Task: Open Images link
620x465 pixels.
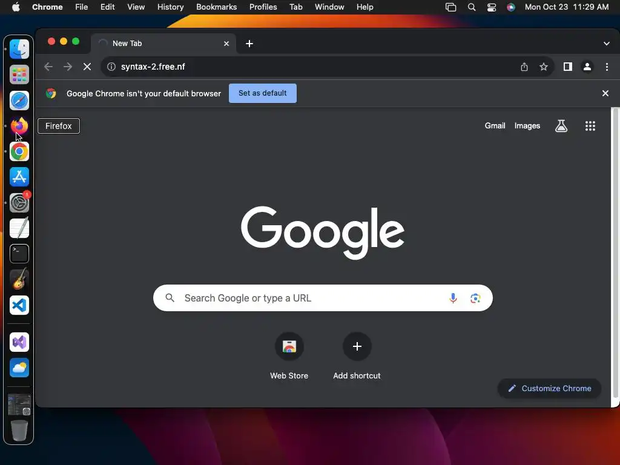Action: click(527, 126)
